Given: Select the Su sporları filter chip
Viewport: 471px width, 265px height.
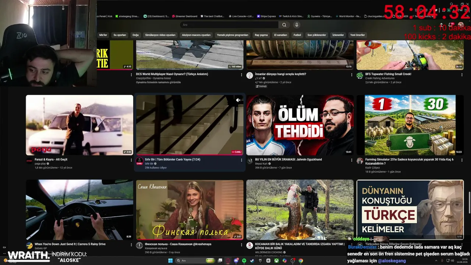Looking at the screenshot, I should coord(120,35).
